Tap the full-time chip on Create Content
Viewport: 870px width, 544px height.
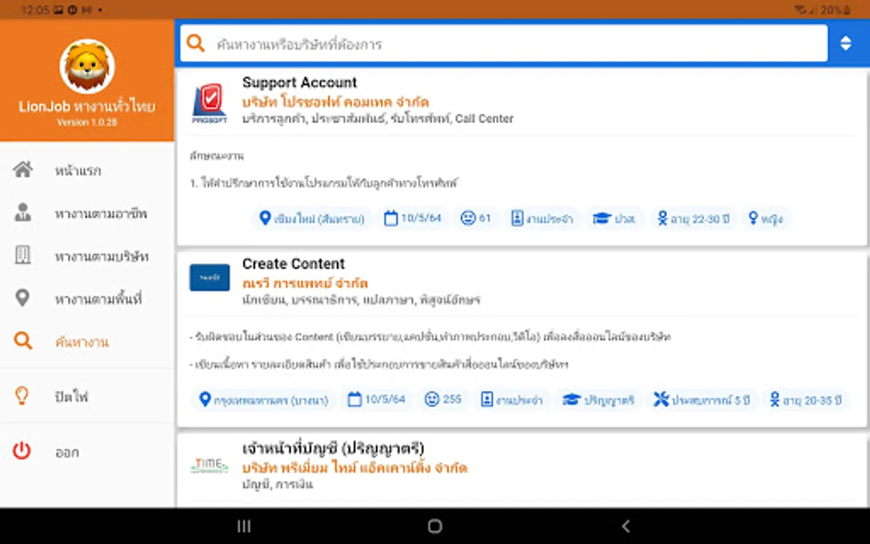tap(512, 400)
